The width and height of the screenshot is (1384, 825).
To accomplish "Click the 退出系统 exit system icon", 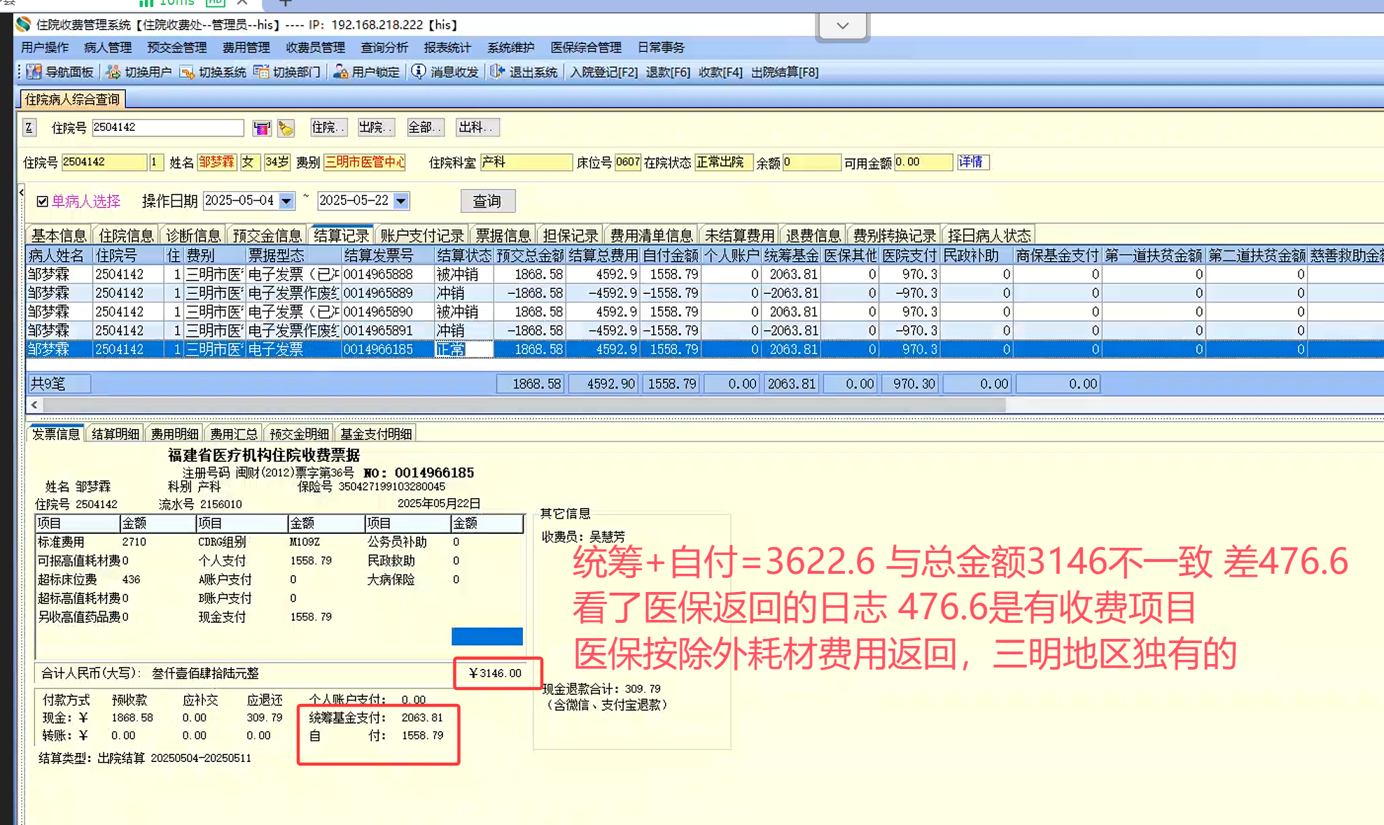I will pos(497,72).
